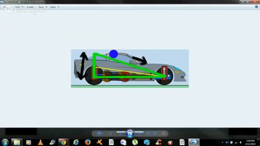Screen dimensions: 260x146
Task: Launch CCleaner from the taskbar
Action: pos(158,142)
